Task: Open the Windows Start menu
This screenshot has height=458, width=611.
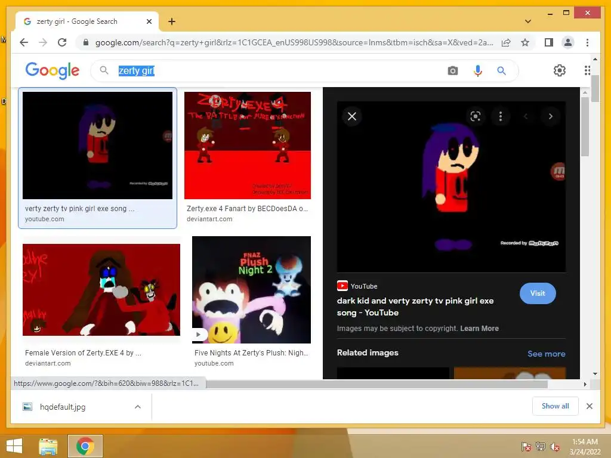Action: coord(14,446)
